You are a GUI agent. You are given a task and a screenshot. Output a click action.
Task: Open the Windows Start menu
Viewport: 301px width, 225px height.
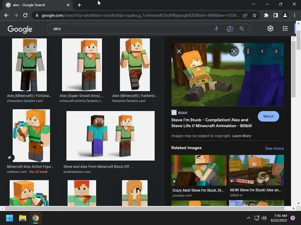9,218
